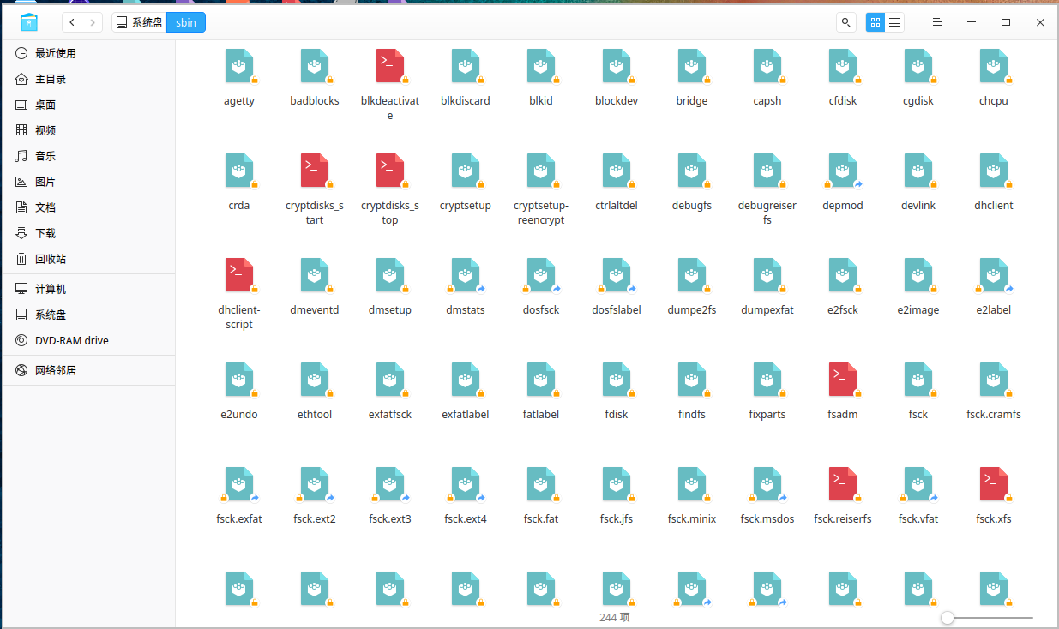The image size is (1059, 629).
Task: Click the dhclient-script file icon
Action: click(239, 275)
